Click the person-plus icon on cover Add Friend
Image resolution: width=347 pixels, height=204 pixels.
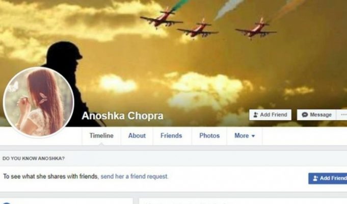pyautogui.click(x=256, y=115)
